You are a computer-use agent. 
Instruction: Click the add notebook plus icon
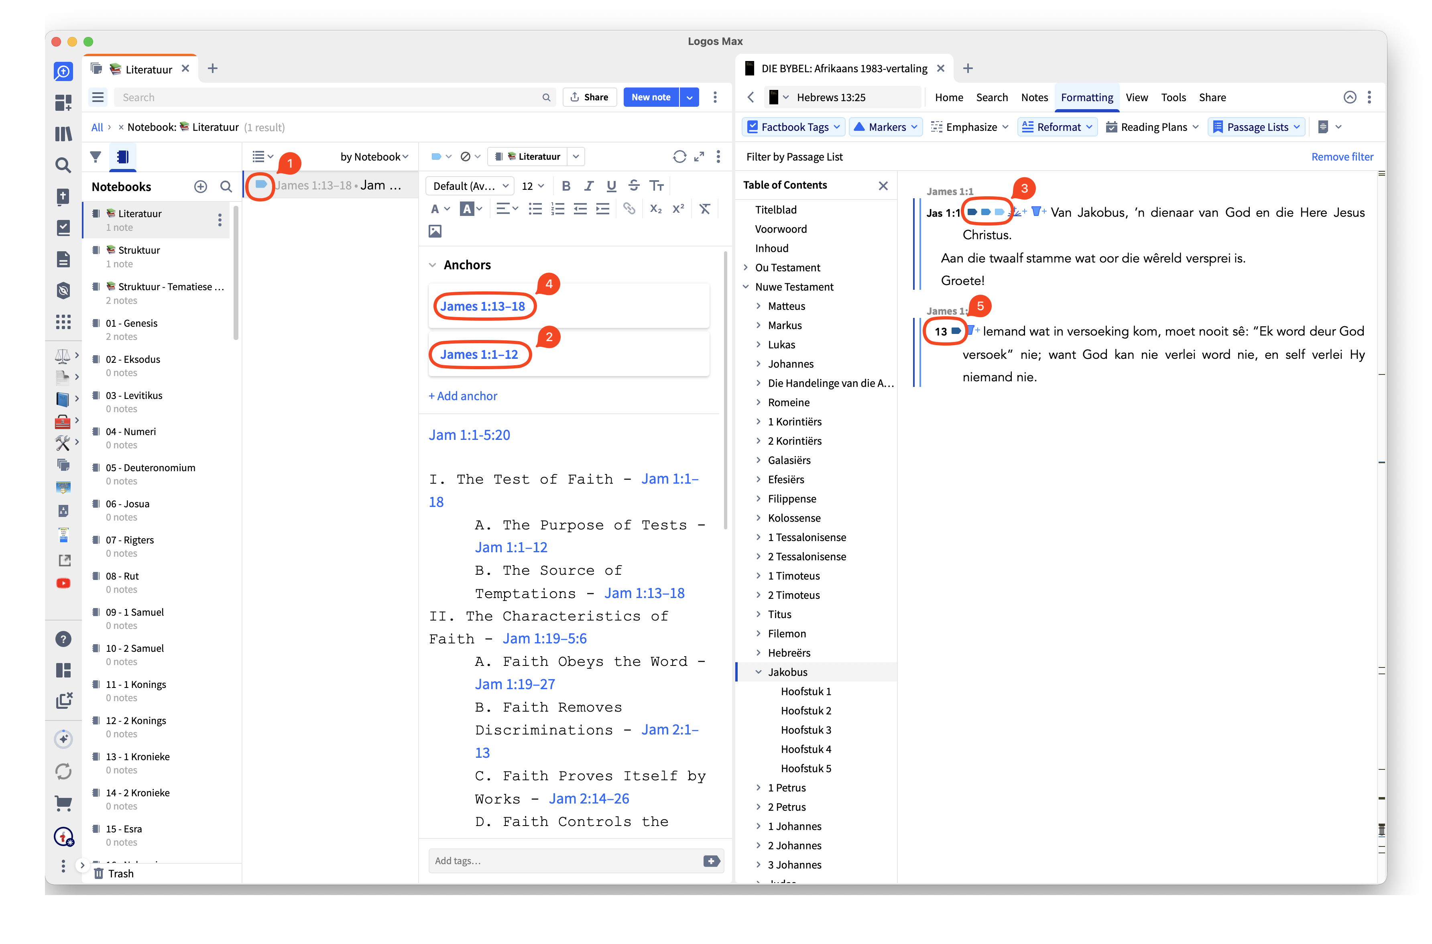coord(200,187)
